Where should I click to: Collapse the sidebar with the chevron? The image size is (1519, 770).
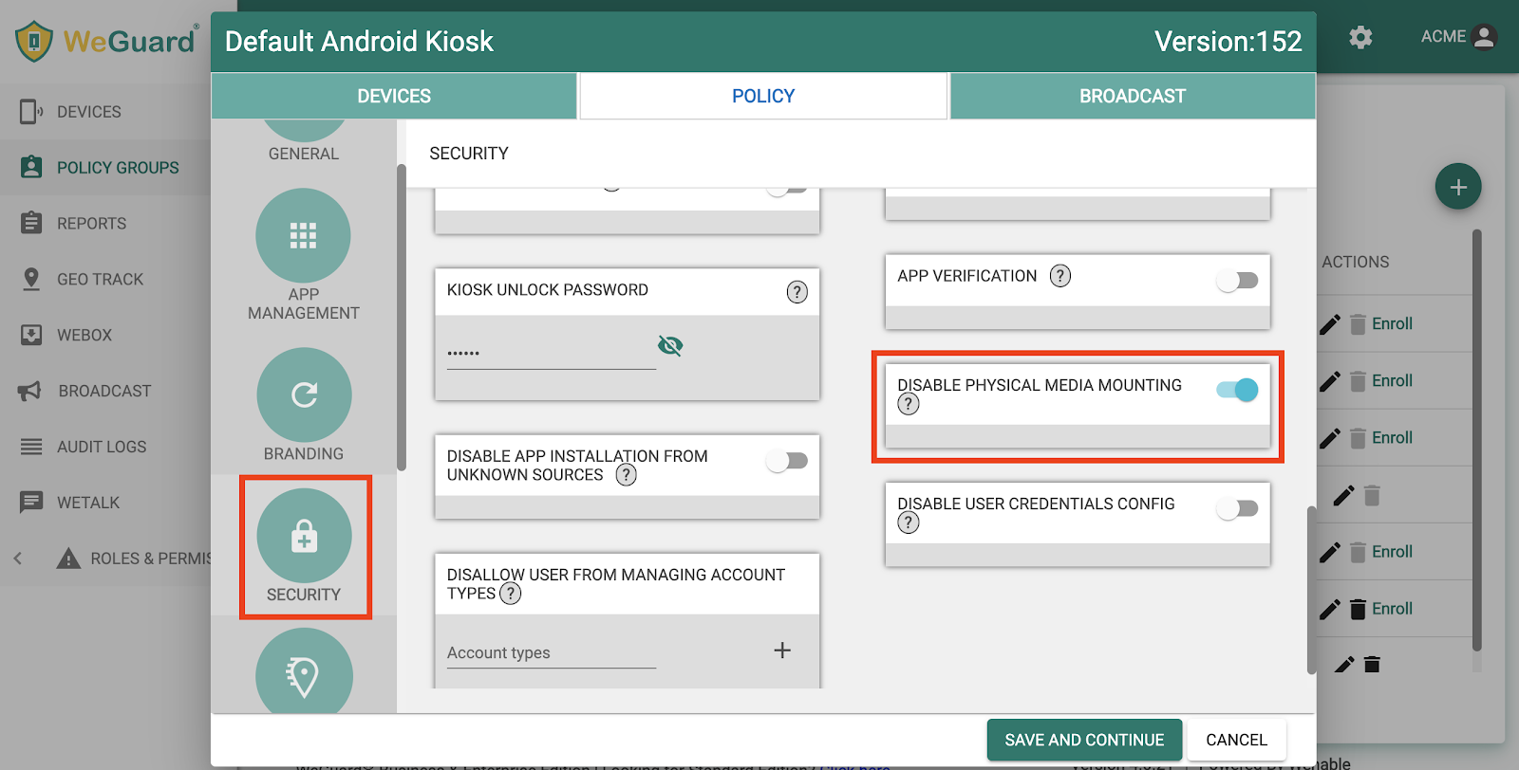[17, 559]
